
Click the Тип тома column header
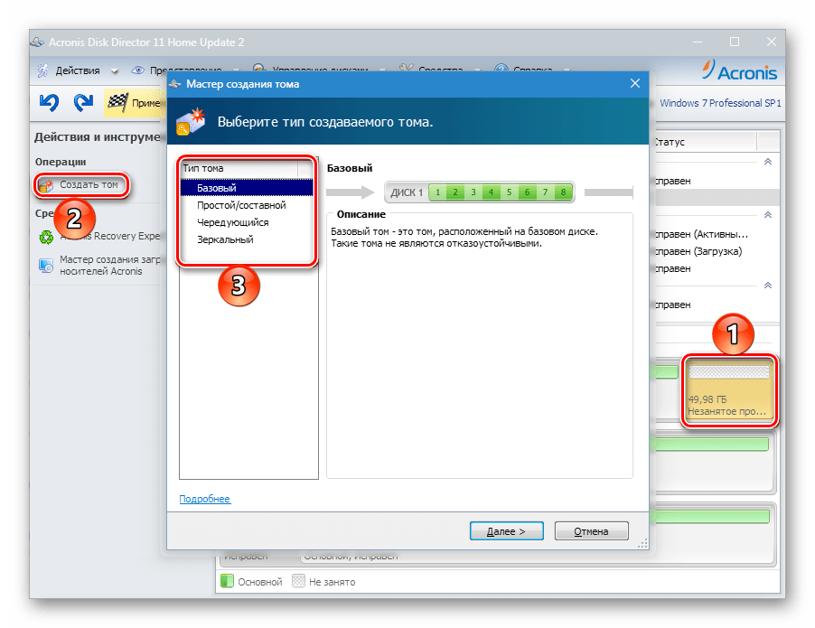point(239,168)
